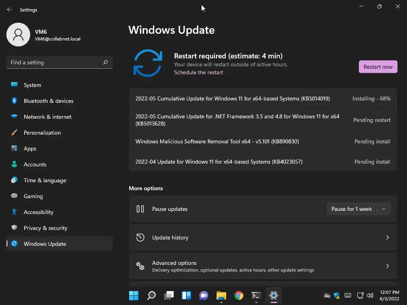Select Gaming in the sidebar
The height and width of the screenshot is (305, 407).
coord(60,196)
